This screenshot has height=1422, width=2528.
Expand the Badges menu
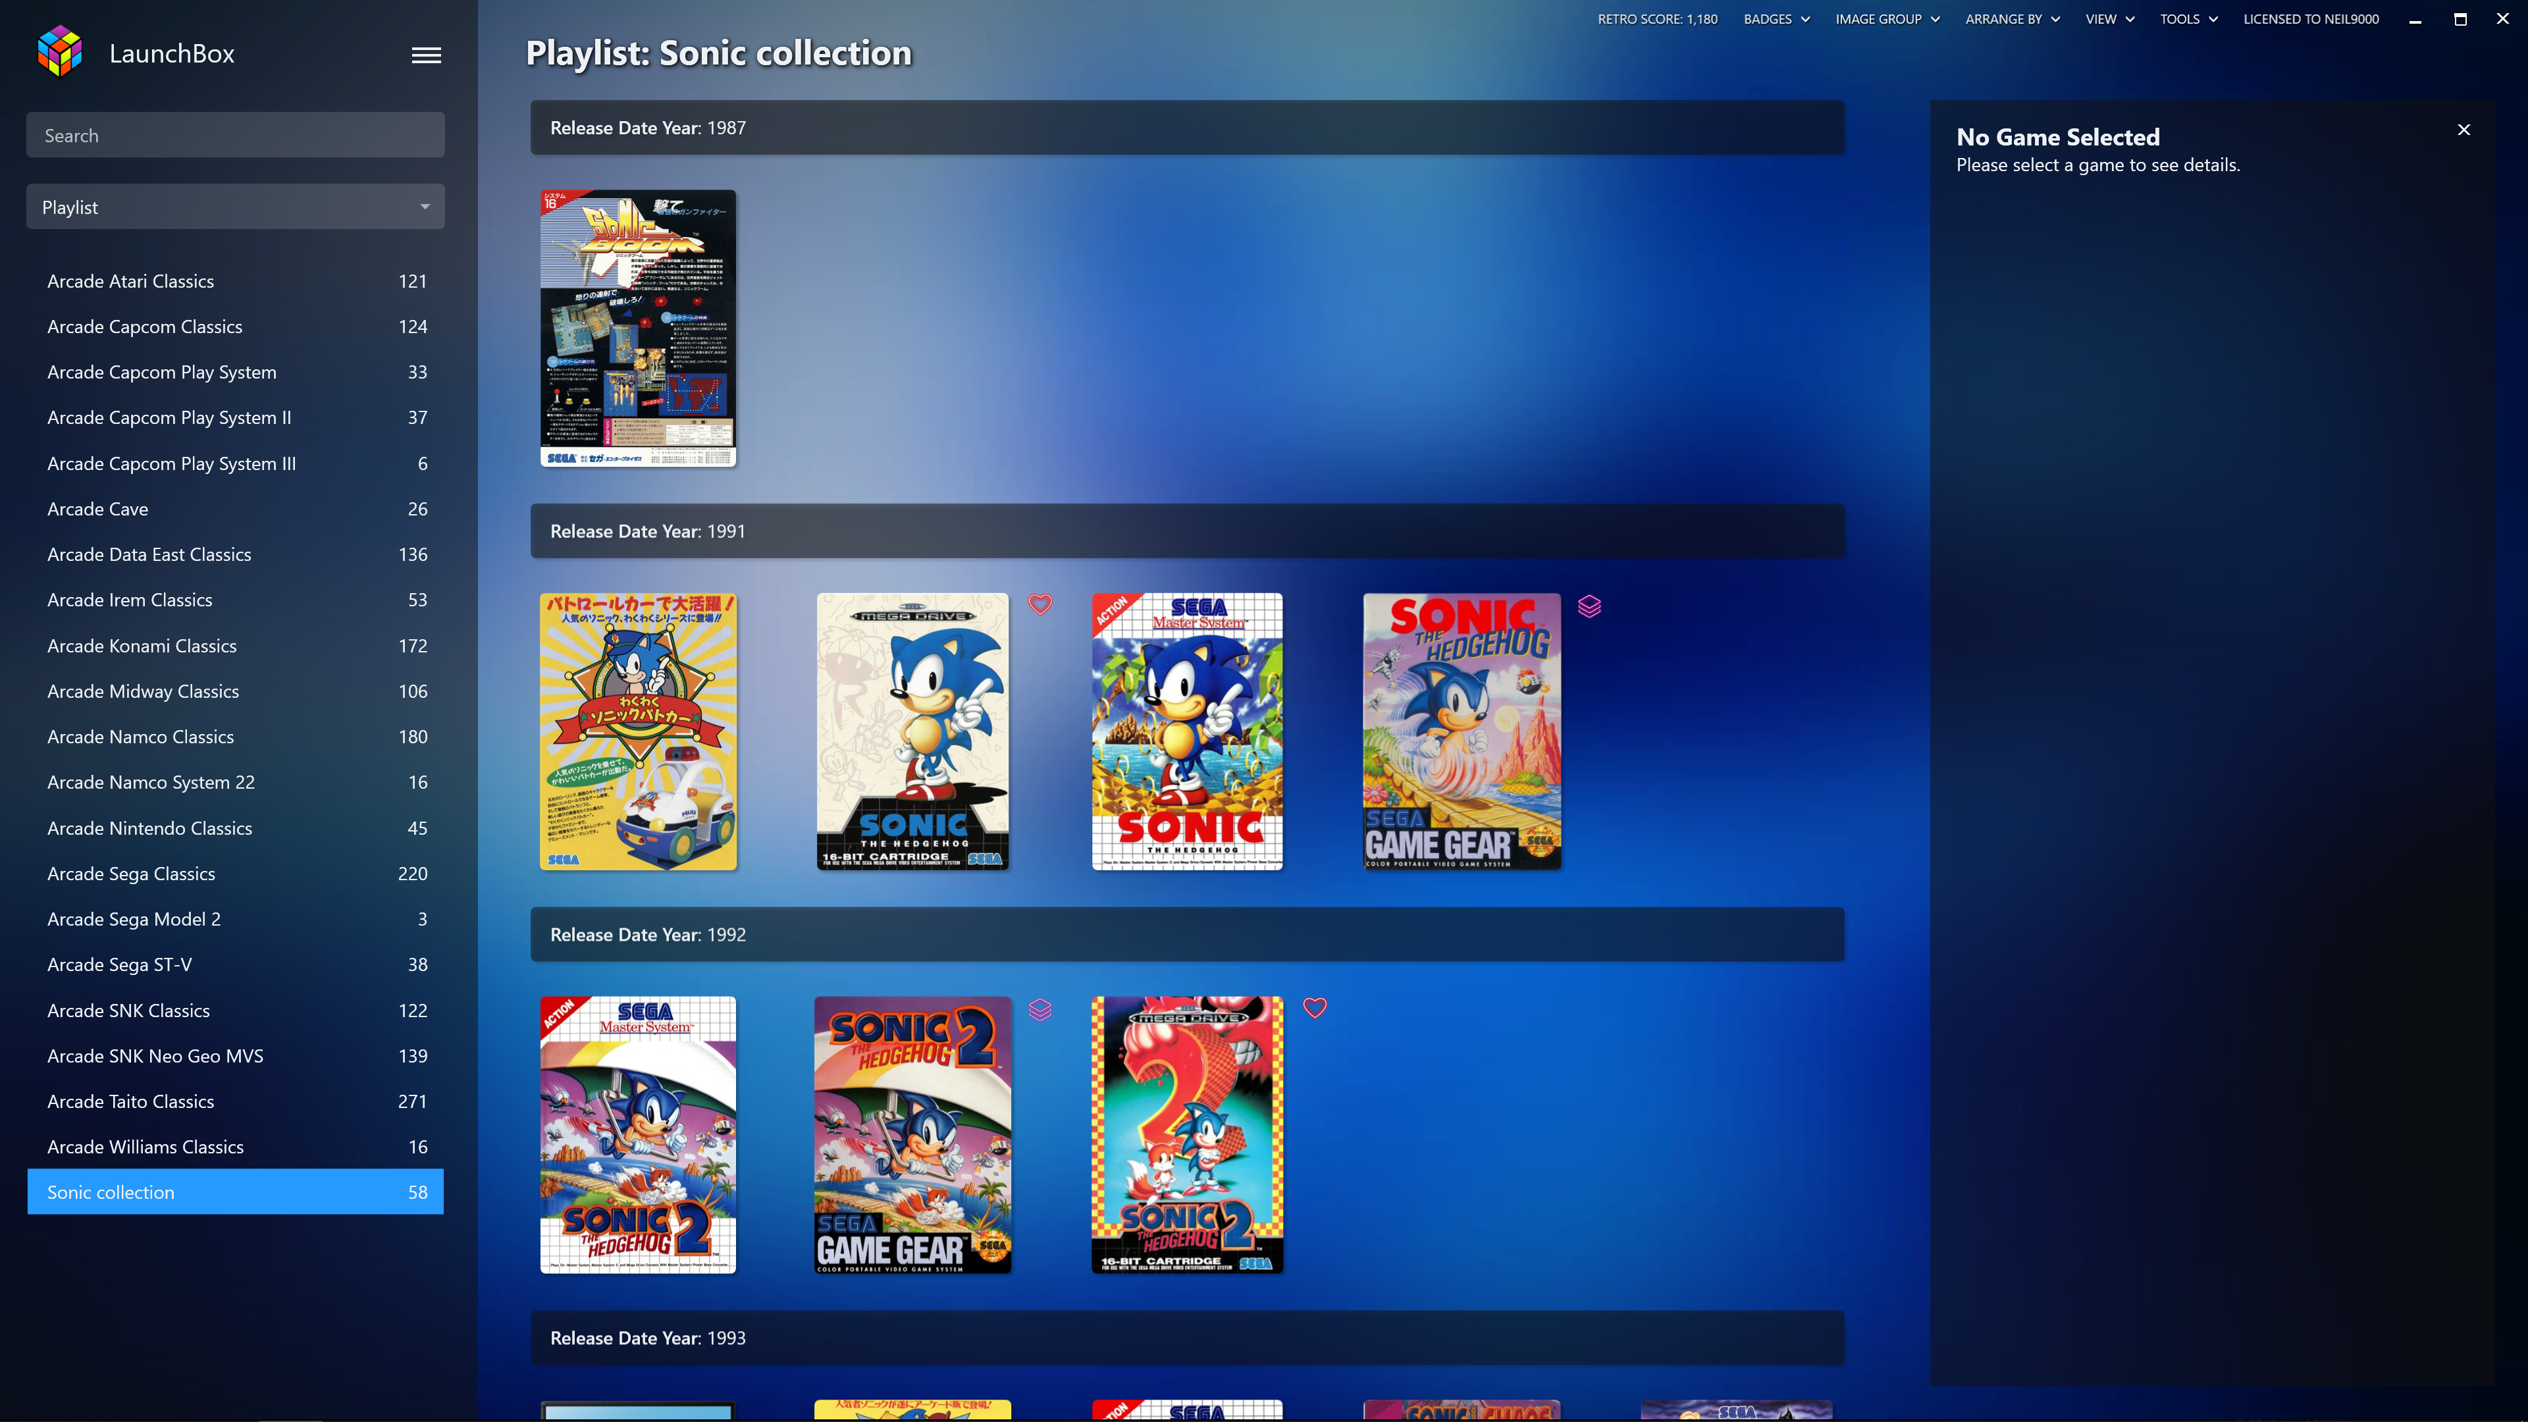point(1776,18)
